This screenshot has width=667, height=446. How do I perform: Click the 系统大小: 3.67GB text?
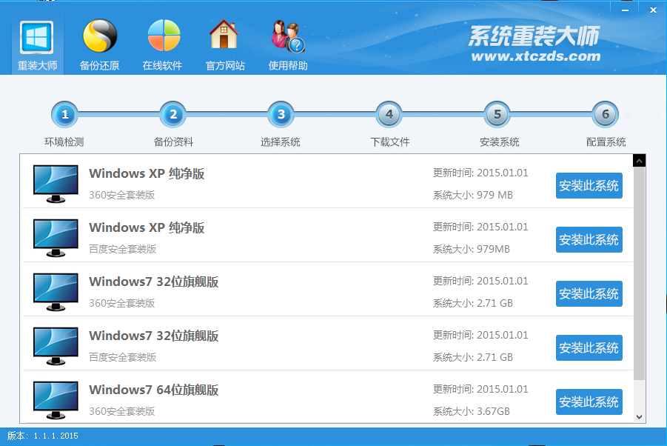coord(472,411)
